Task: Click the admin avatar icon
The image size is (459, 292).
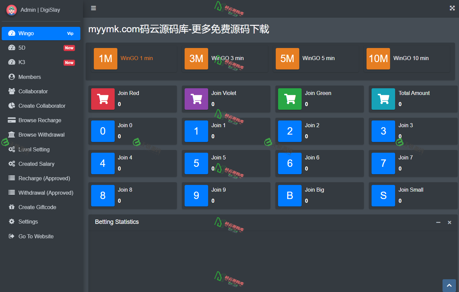Action: coord(12,10)
